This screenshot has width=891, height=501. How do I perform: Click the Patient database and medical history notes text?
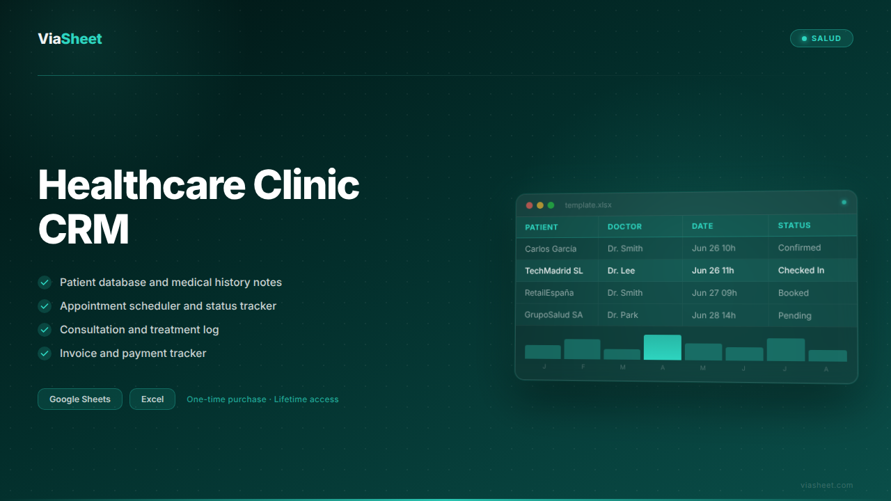tap(171, 283)
